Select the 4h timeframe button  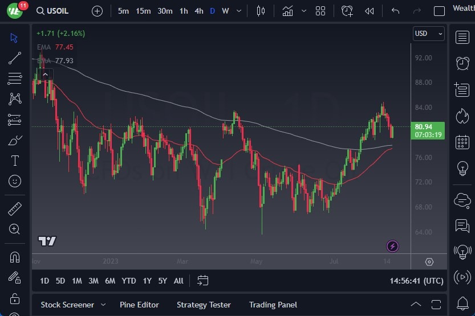pos(198,11)
